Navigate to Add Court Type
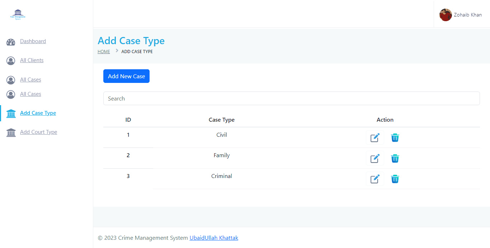Viewport: 490px width, 248px height. coord(39,132)
